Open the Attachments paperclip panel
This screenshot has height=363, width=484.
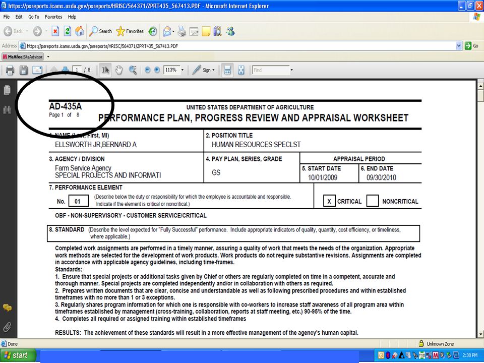[x=7, y=327]
